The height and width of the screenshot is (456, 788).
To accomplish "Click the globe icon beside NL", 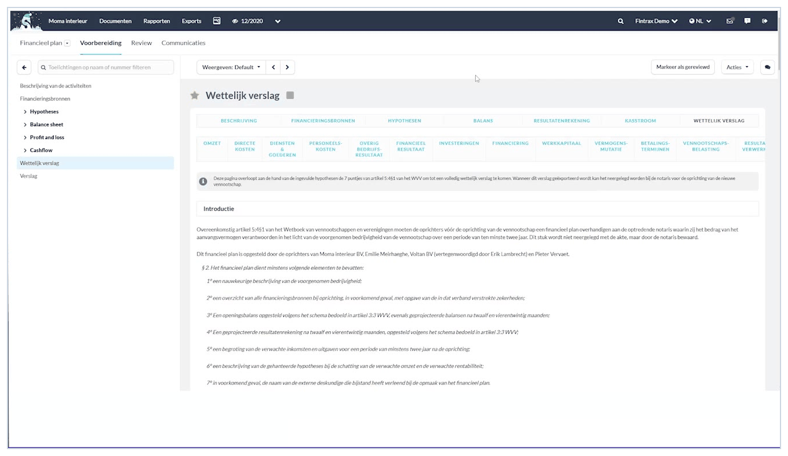I will tap(692, 21).
